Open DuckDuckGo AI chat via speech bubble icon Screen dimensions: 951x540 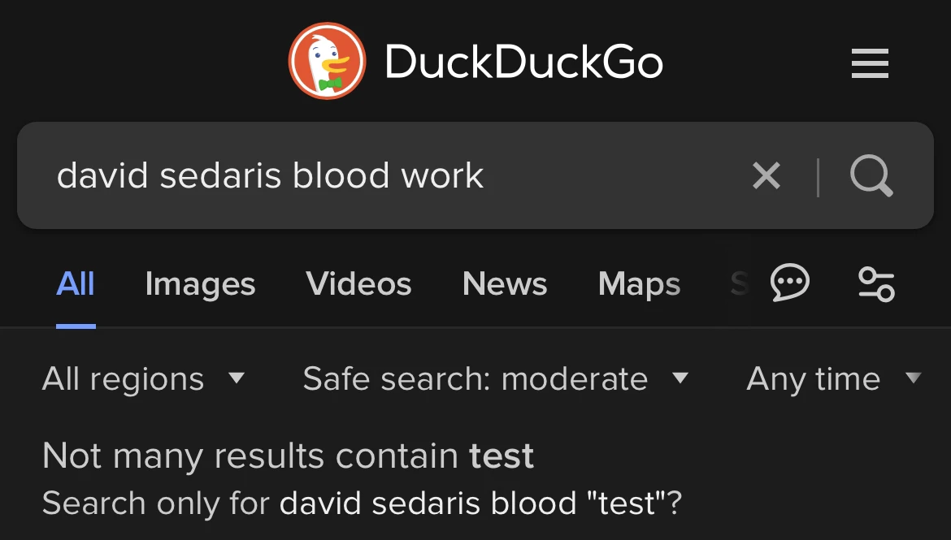click(789, 283)
